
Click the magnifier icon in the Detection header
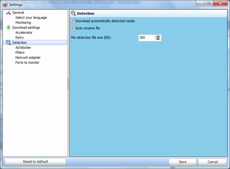coord(73,13)
